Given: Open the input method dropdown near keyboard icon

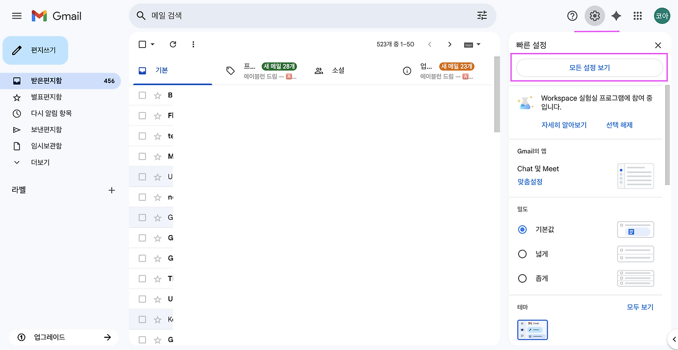Looking at the screenshot, I should point(472,44).
